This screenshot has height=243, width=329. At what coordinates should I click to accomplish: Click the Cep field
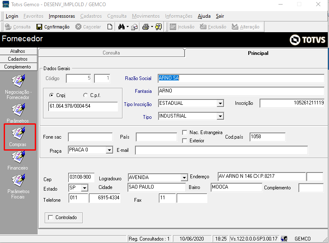(81, 177)
